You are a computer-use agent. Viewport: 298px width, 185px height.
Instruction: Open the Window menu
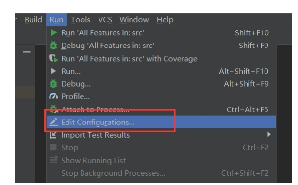click(x=134, y=20)
